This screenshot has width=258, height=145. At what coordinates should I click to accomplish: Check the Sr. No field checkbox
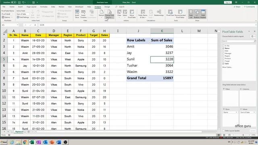pyautogui.click(x=223, y=46)
